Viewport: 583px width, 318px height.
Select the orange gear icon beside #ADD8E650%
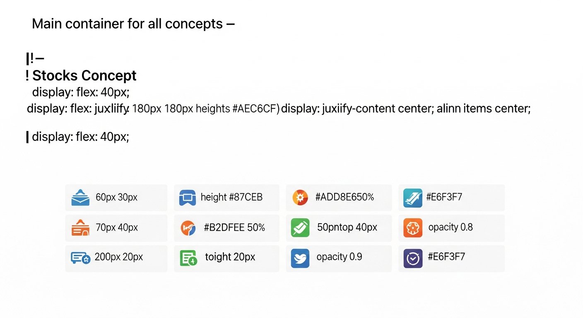[300, 198]
